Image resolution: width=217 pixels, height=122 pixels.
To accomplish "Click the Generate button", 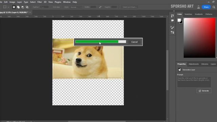I will tap(204, 91).
